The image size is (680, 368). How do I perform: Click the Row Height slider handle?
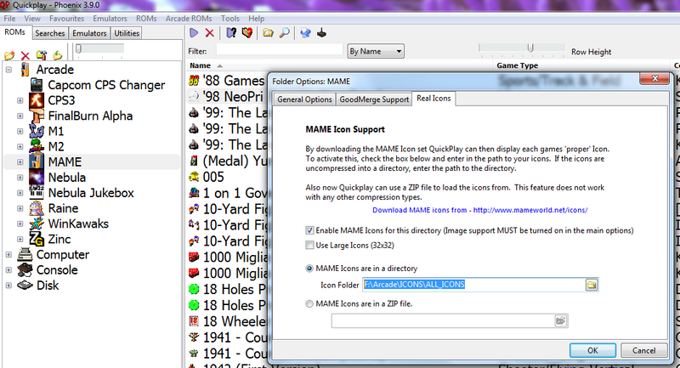[x=530, y=48]
